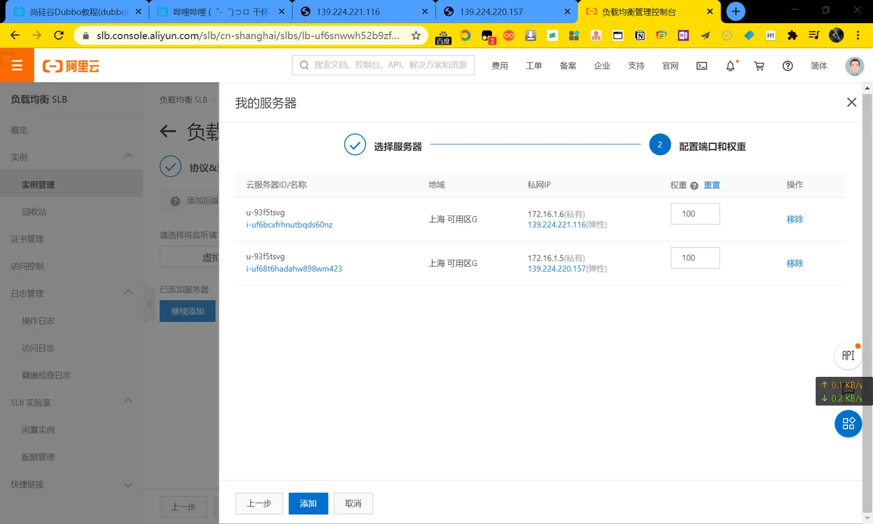Remove server i-uf68t6hadahw898wm423 via 移除
The width and height of the screenshot is (873, 524).
tap(794, 264)
